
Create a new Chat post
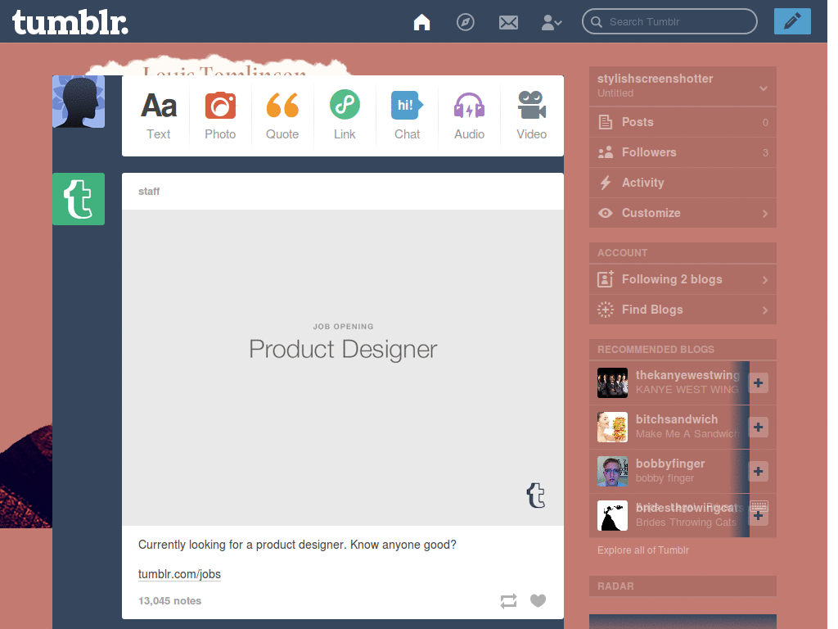pyautogui.click(x=408, y=115)
